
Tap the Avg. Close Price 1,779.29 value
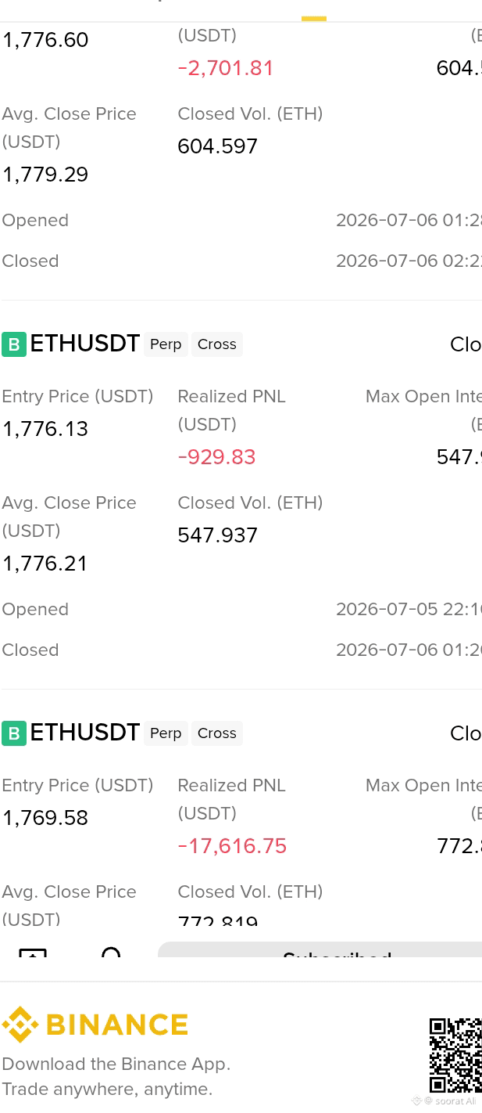point(45,175)
